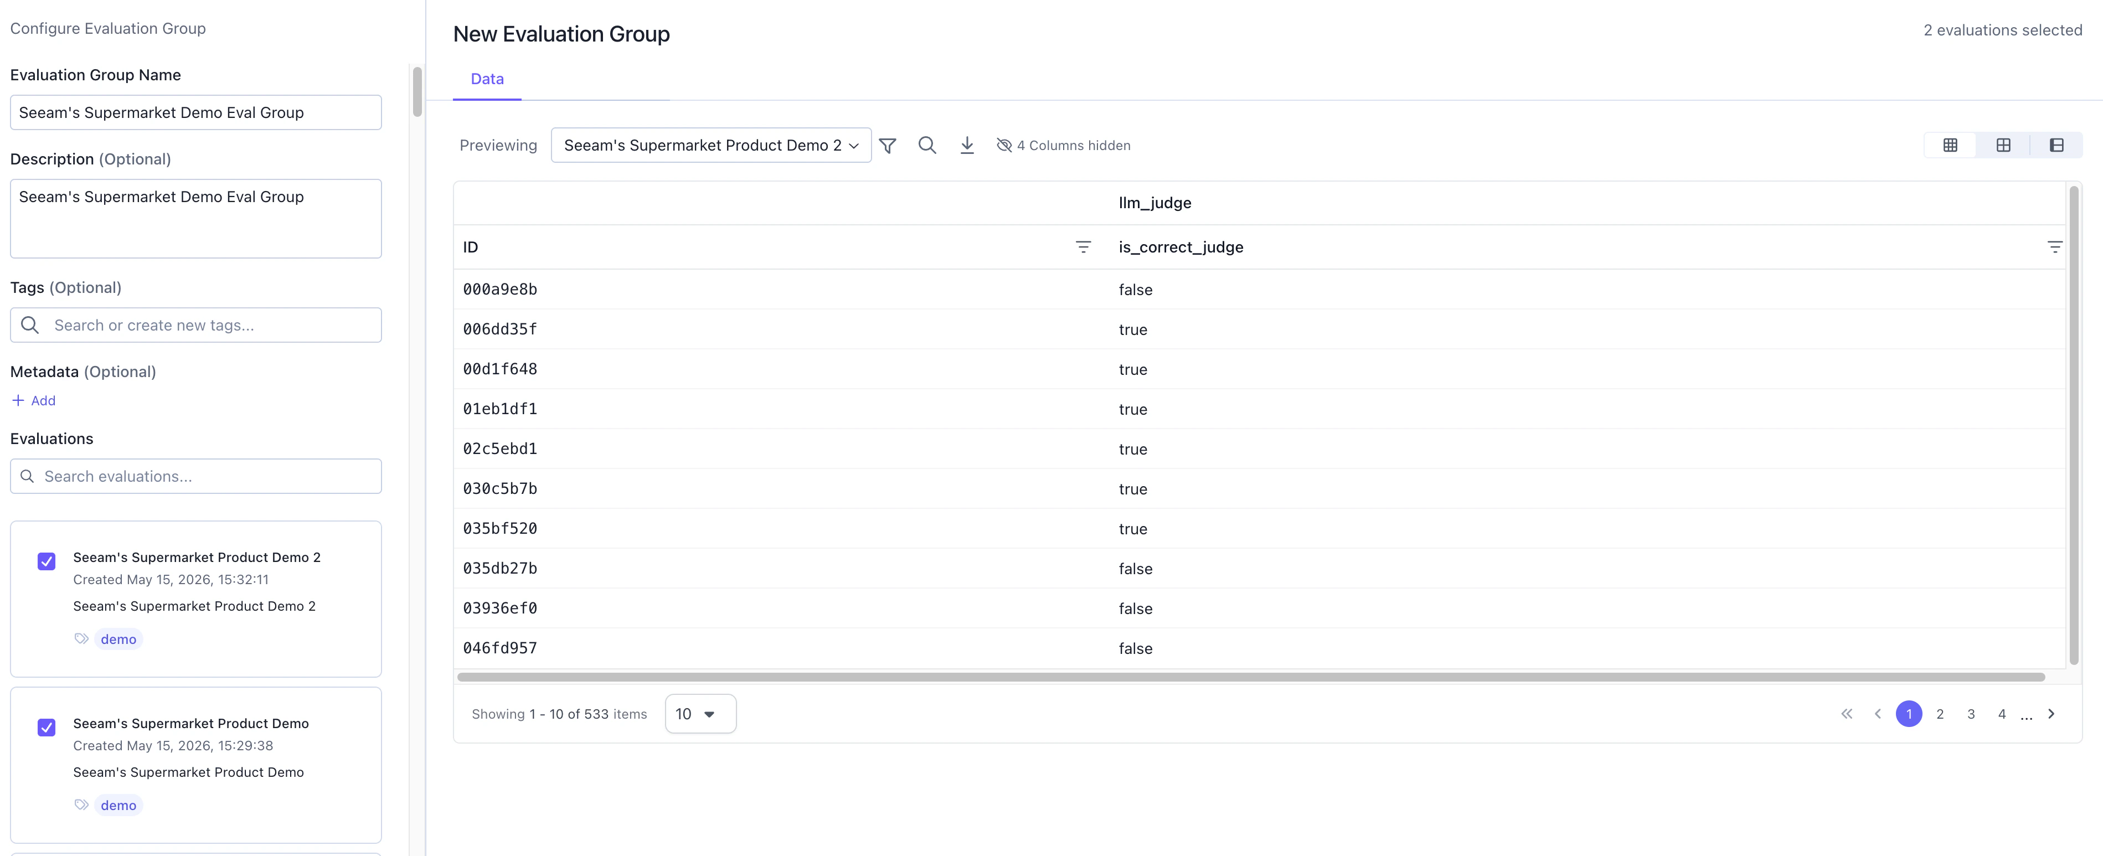Click the demo tag on Supermarket Product Demo
The height and width of the screenshot is (856, 2103).
pos(118,806)
